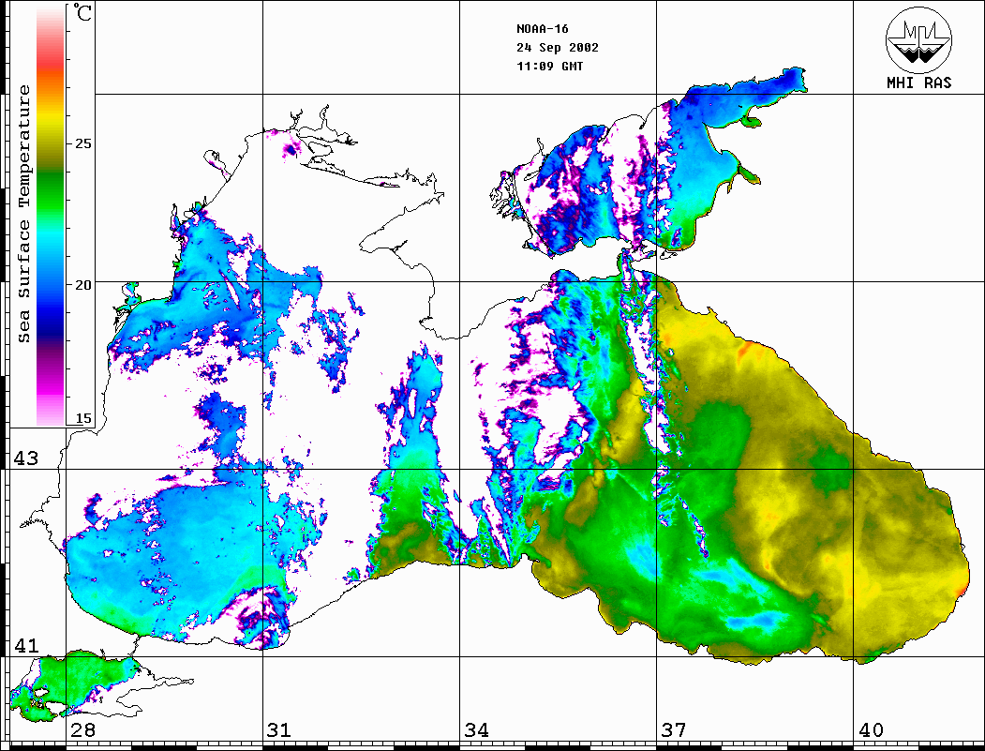Click longitude label '31'
985x751 pixels.
(x=279, y=729)
